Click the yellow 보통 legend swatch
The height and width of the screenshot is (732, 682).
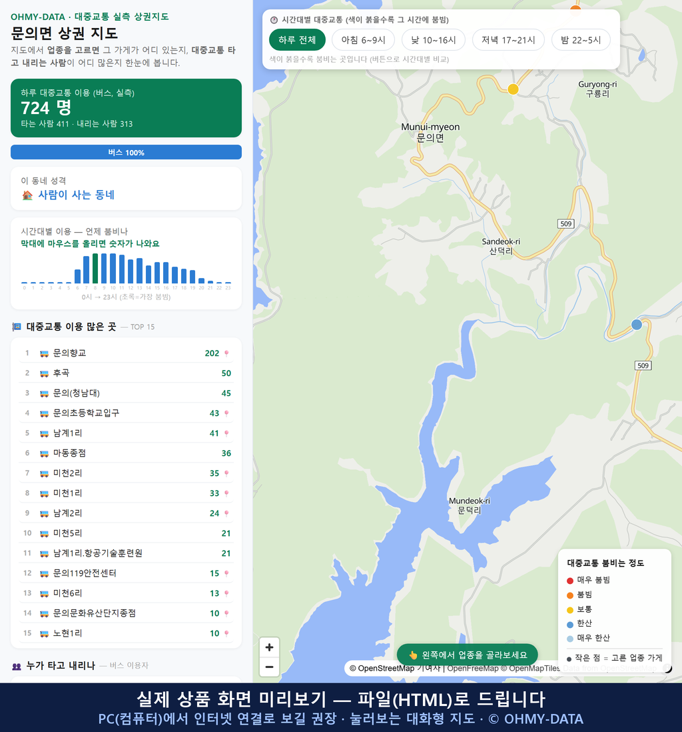tap(570, 610)
